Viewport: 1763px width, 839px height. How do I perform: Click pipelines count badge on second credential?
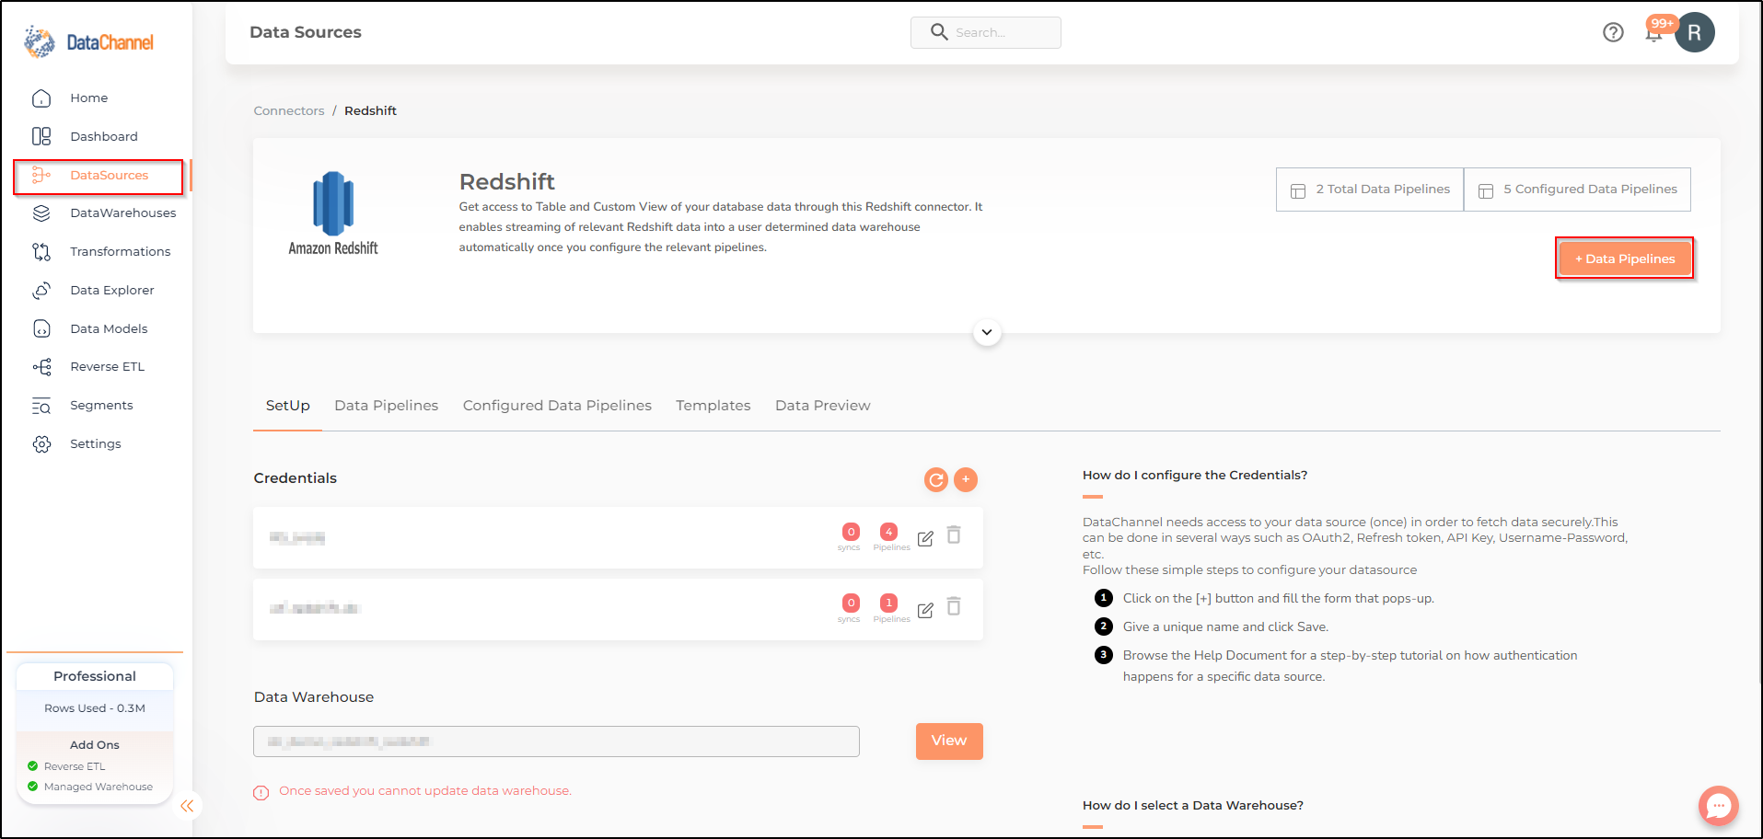click(888, 603)
